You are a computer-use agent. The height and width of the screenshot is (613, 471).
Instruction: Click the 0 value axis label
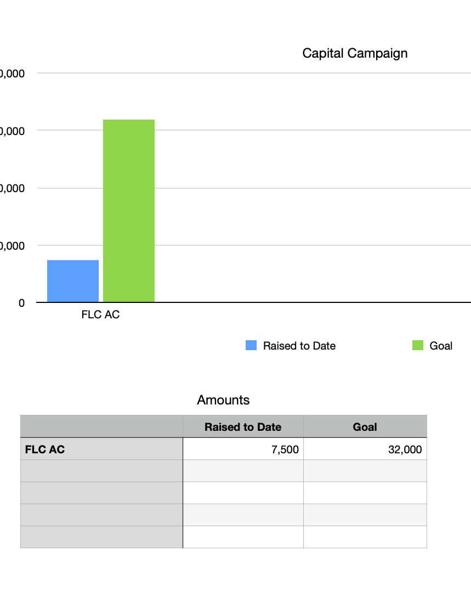(x=21, y=303)
